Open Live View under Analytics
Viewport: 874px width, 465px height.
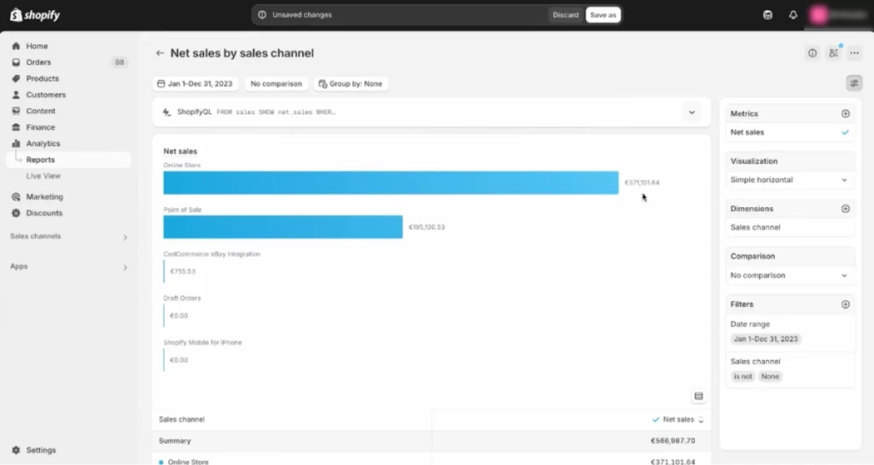point(44,176)
